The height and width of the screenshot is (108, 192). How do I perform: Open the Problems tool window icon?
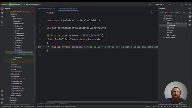2,99
